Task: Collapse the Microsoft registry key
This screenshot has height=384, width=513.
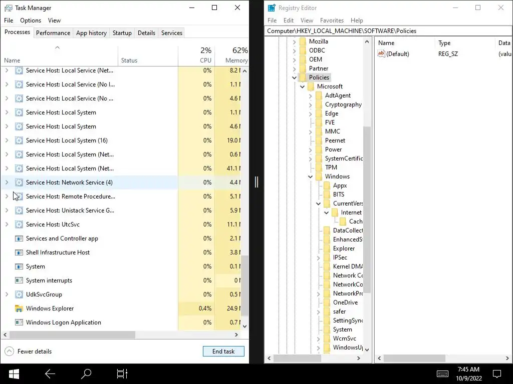Action: 302,86
